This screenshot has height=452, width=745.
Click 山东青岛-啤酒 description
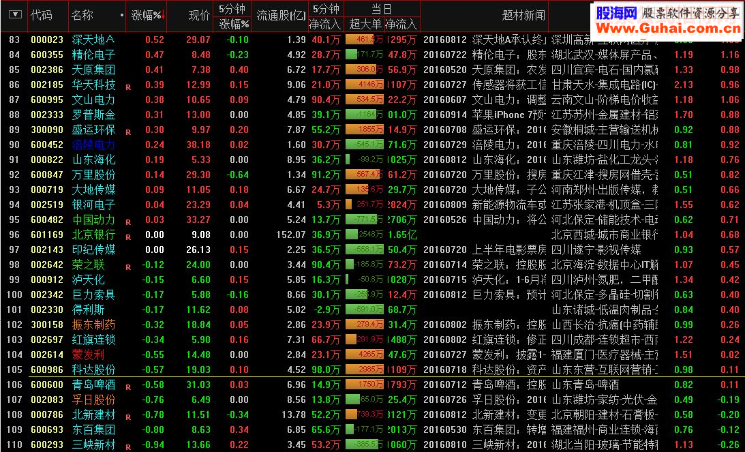586,385
